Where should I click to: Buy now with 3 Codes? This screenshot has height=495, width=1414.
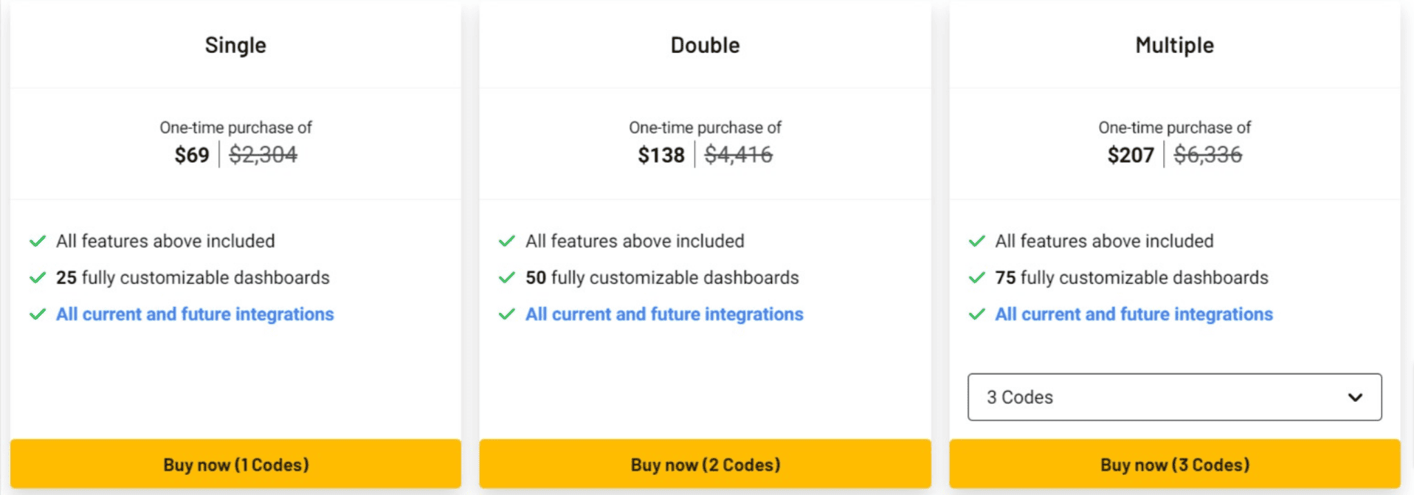click(1174, 464)
